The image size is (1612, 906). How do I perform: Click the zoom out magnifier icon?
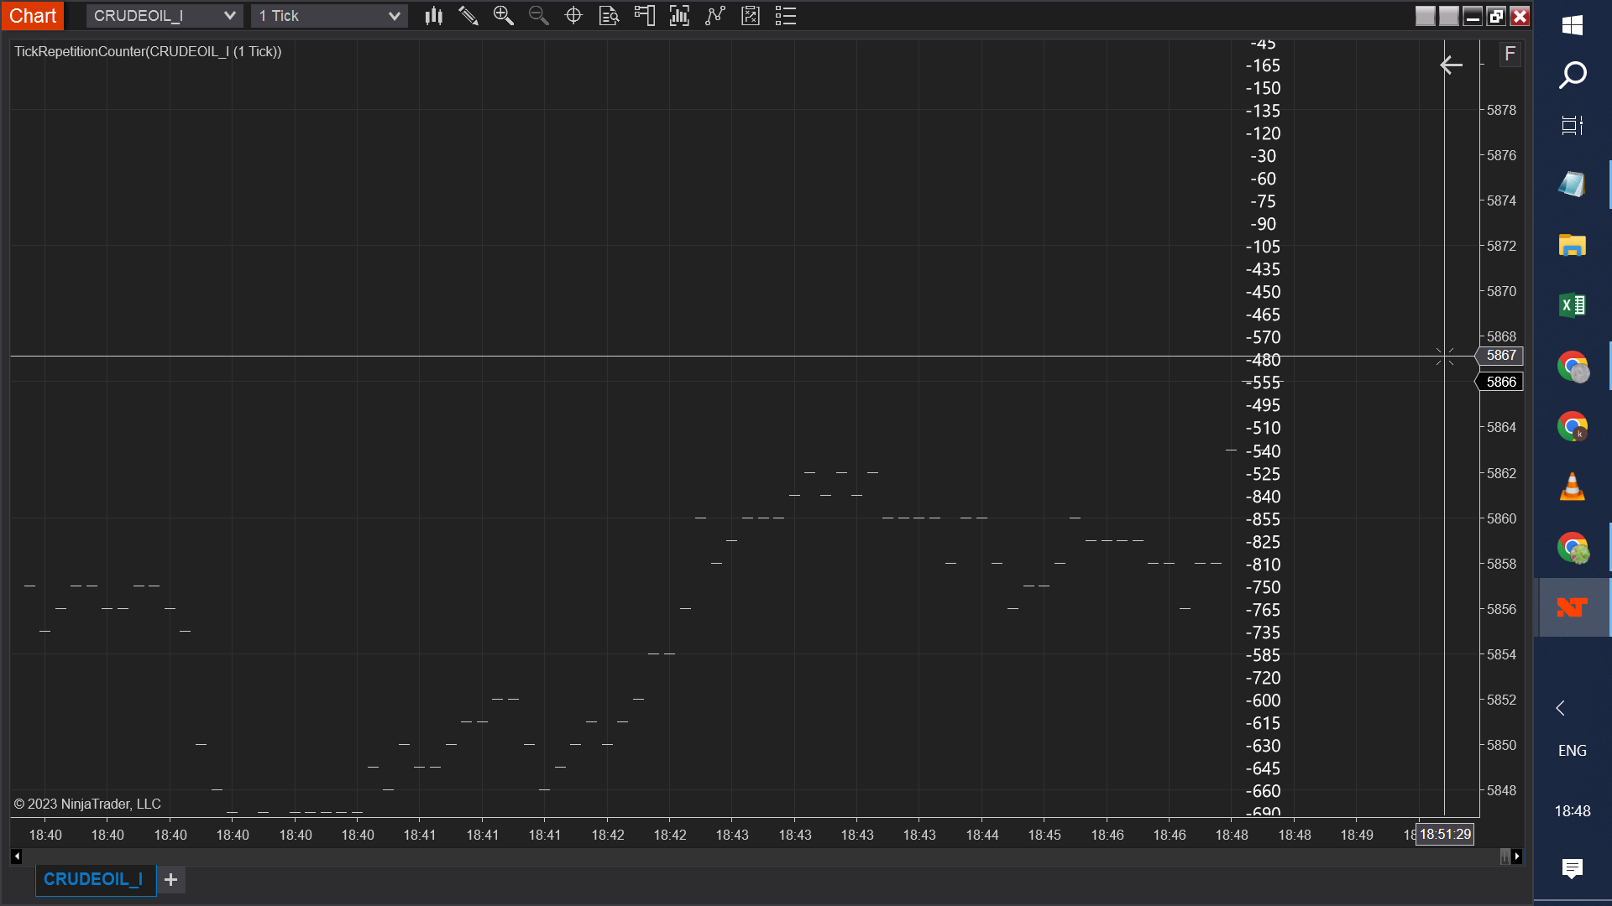click(x=538, y=16)
